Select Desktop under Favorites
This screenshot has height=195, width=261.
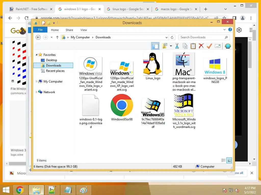coord(51,60)
